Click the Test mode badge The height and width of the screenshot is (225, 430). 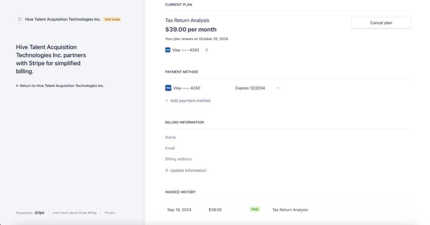point(112,19)
